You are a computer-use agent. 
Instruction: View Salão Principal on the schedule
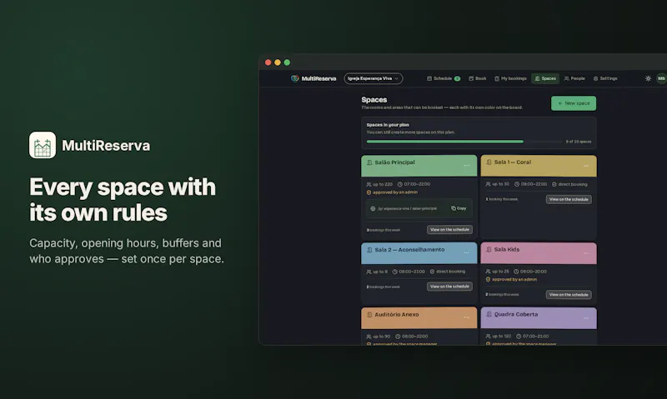point(449,229)
